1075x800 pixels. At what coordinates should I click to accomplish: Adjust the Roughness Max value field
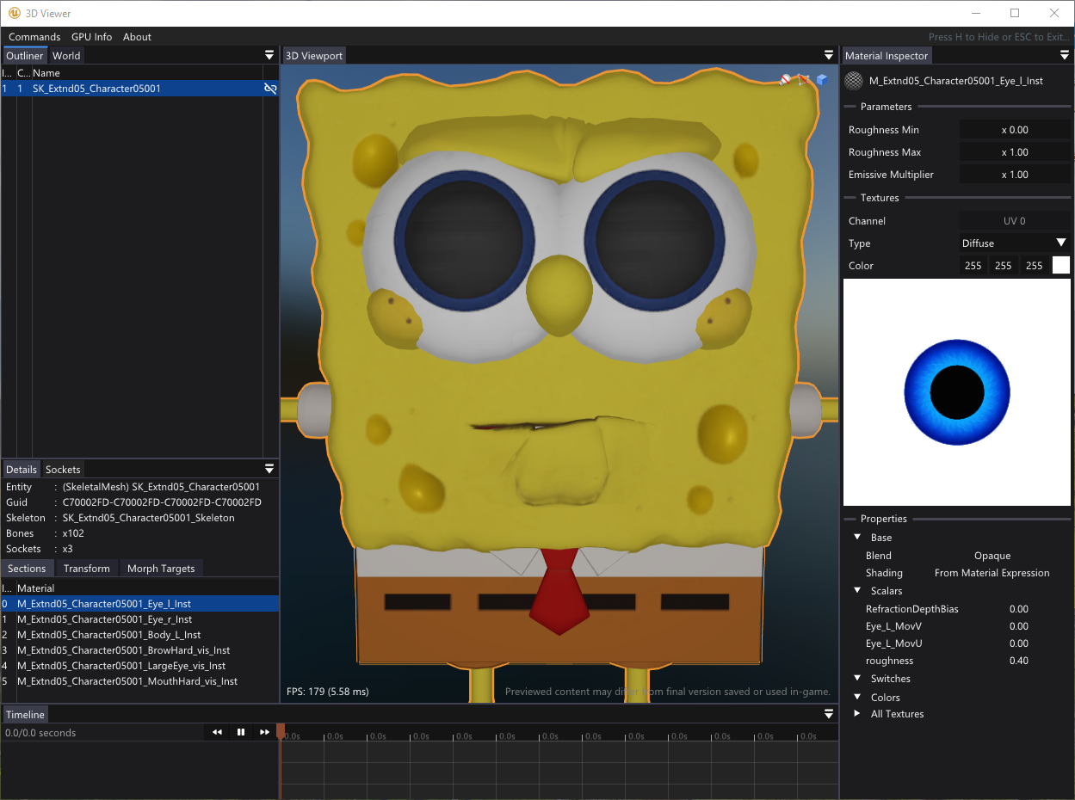click(1015, 152)
